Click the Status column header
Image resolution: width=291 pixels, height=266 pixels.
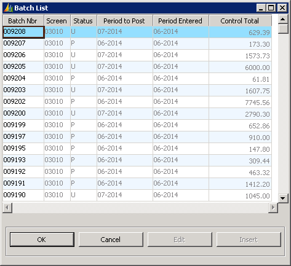[x=84, y=21]
